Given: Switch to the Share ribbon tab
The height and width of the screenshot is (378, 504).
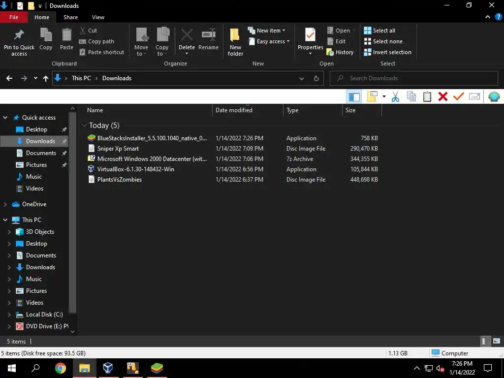Looking at the screenshot, I should (70, 17).
